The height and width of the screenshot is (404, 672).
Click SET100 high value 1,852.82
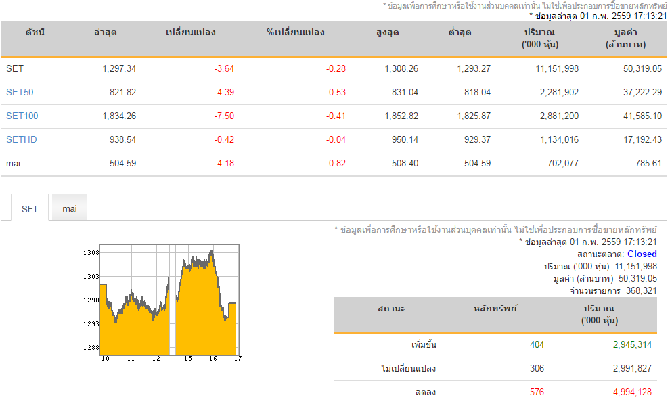point(401,116)
